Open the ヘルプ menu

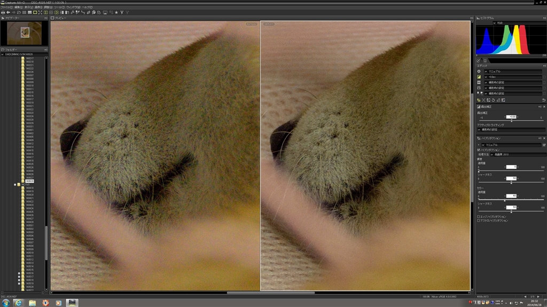point(87,7)
